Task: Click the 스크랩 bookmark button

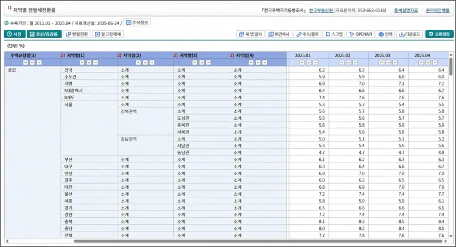Action: tap(334, 34)
